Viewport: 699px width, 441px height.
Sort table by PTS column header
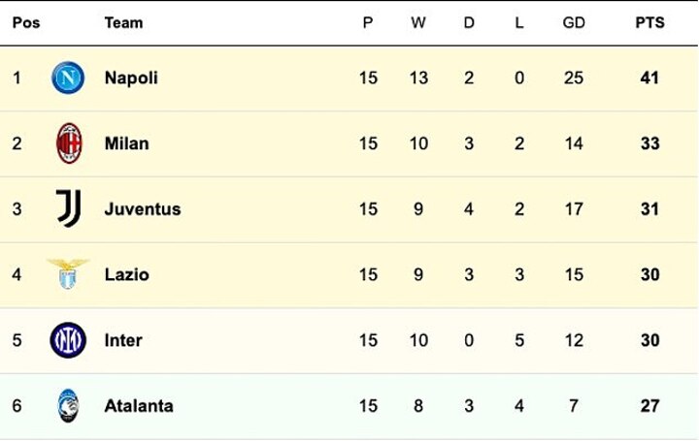[x=649, y=22]
